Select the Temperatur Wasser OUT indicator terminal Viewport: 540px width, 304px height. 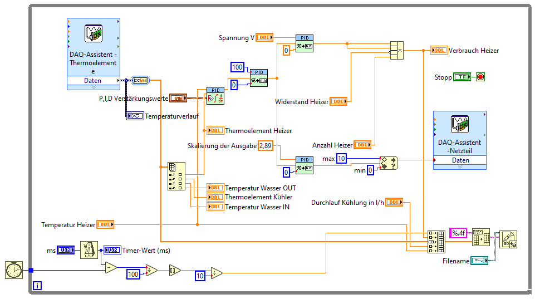click(x=215, y=188)
